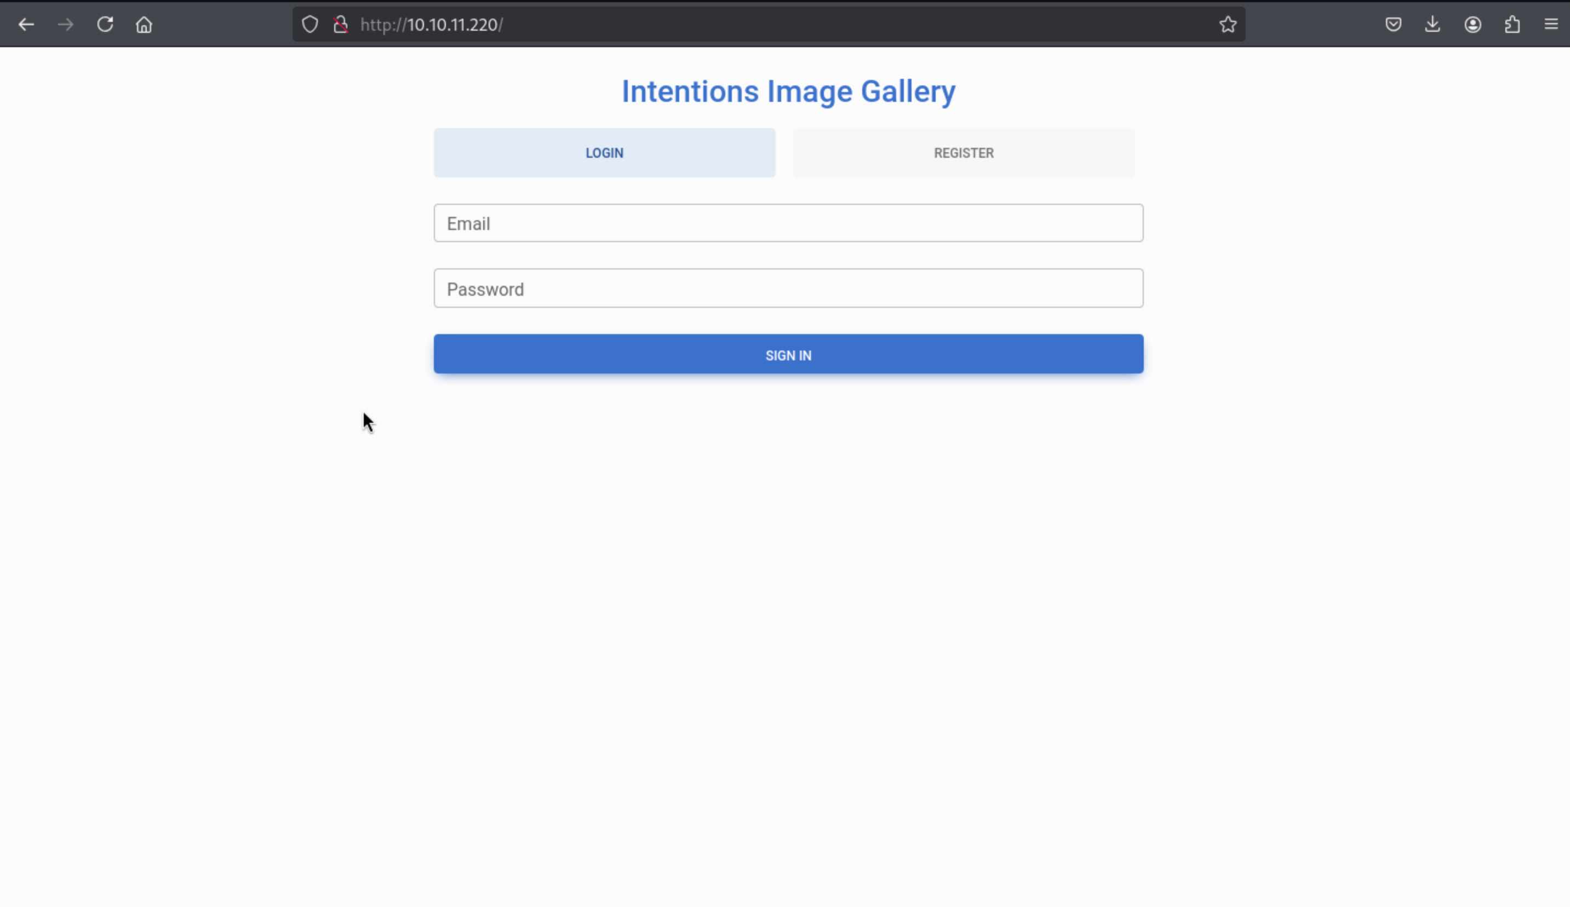Screen dimensions: 1570x907
Task: Open the tracking protection shield
Action: [x=310, y=24]
